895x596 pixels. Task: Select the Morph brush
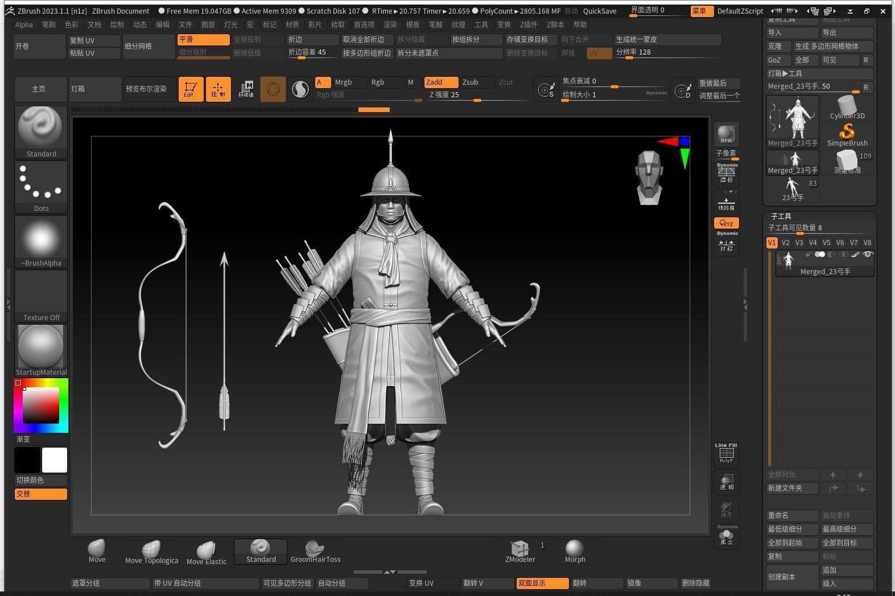click(575, 551)
